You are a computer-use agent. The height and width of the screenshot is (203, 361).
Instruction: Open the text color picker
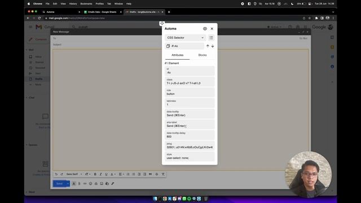[113, 174]
